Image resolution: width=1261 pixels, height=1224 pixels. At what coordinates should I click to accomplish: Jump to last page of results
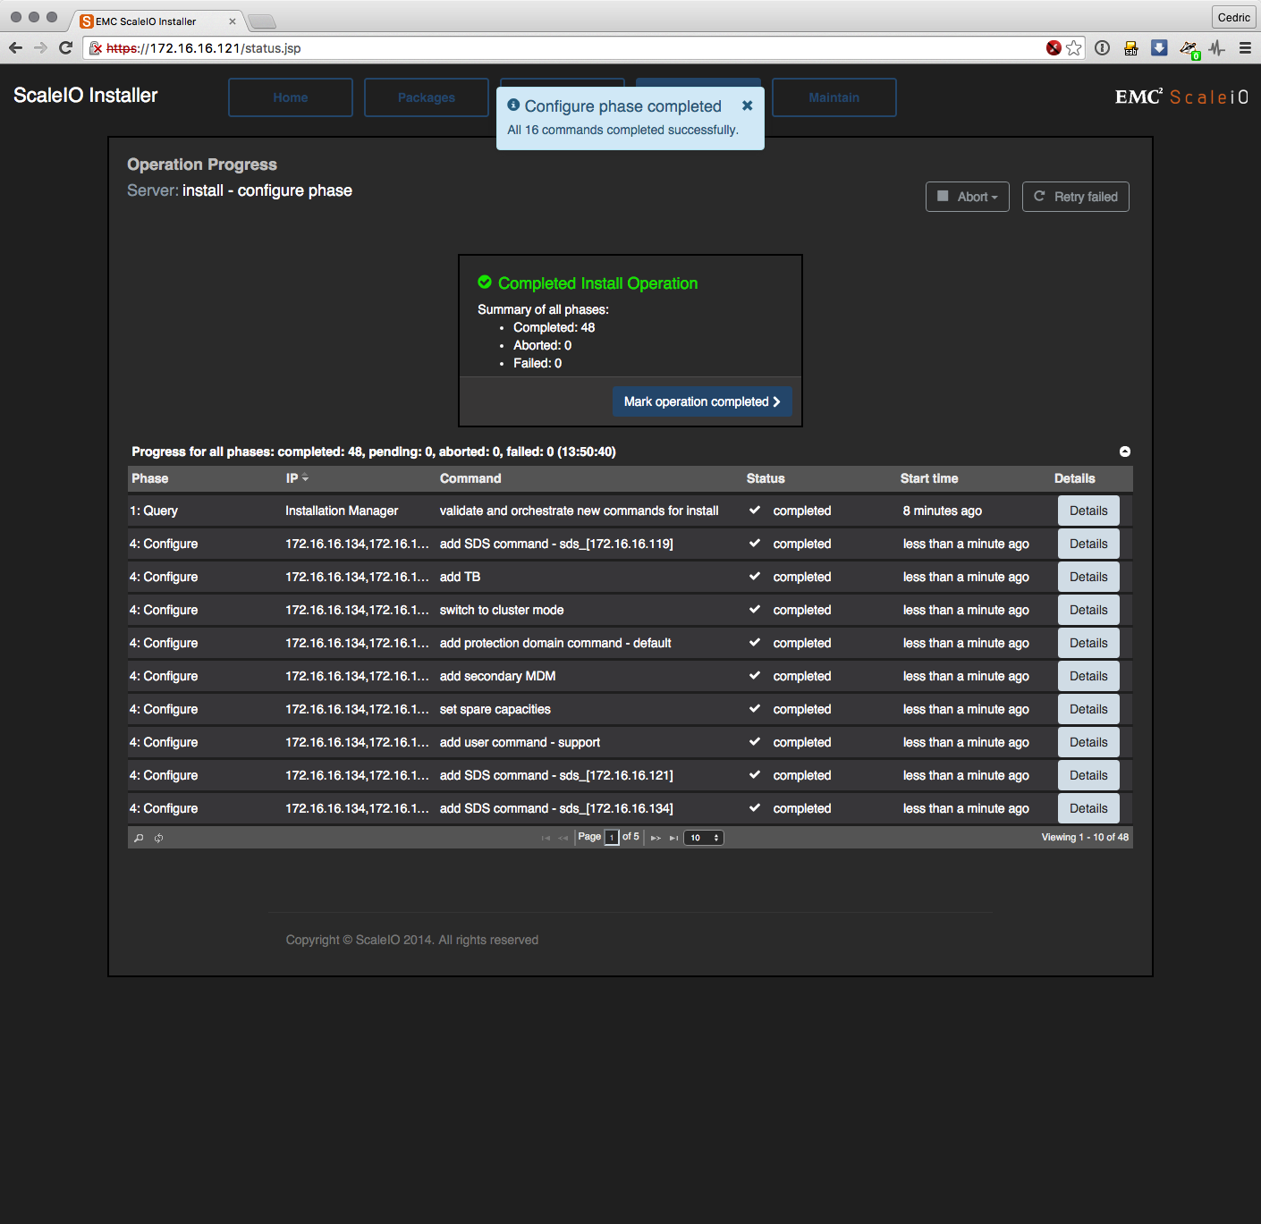(673, 838)
